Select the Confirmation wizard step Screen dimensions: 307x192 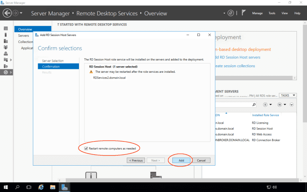58,67
